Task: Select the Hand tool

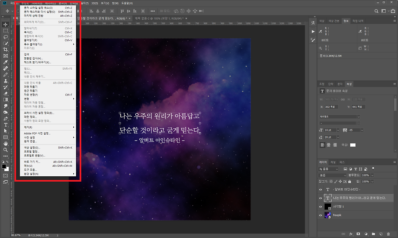Action: point(6,144)
